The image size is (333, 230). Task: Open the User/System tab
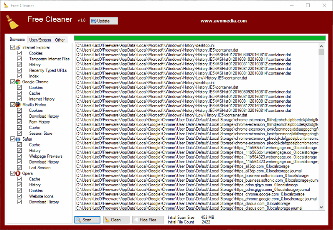tap(40, 40)
